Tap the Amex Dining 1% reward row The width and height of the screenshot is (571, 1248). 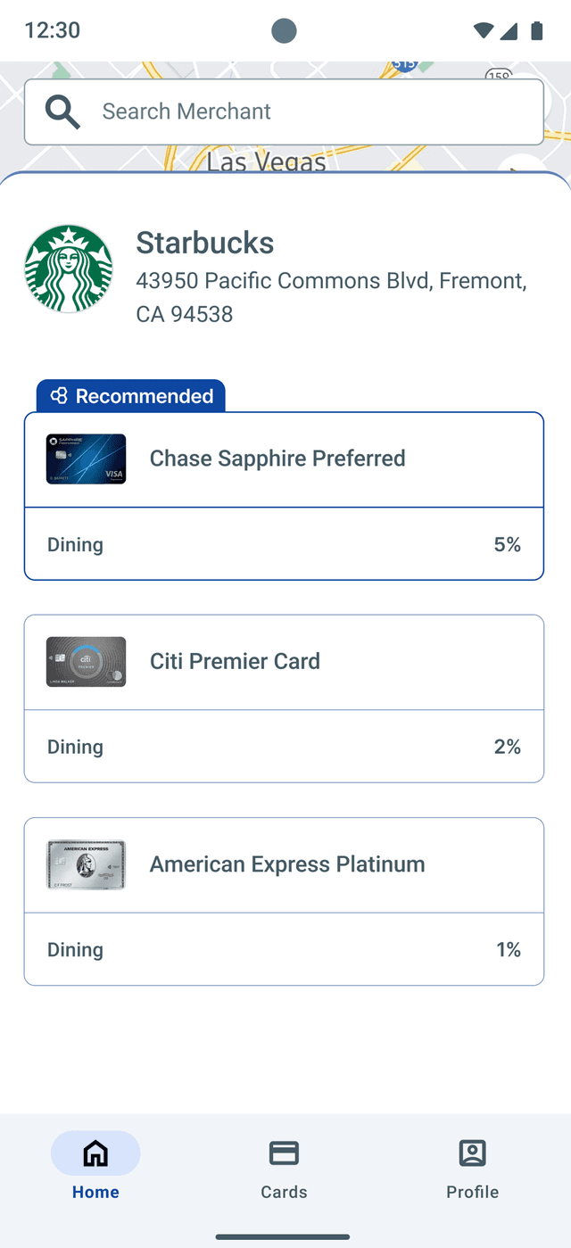point(284,949)
